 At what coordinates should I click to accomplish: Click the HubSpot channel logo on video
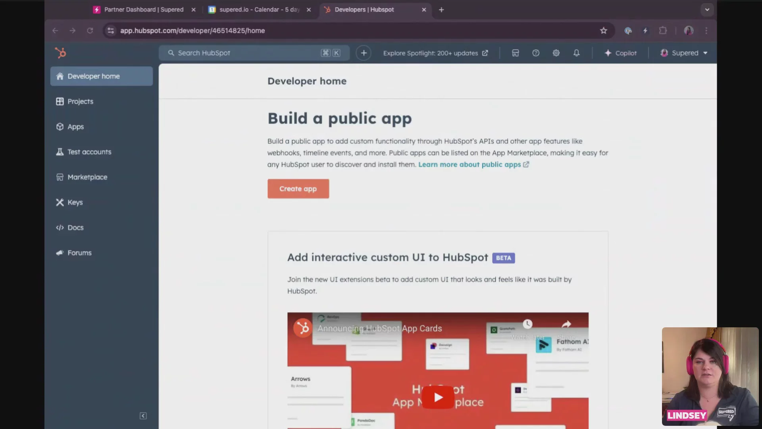[x=303, y=328]
